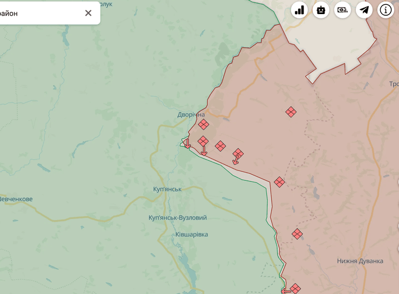Click the money donation icon

pos(342,10)
